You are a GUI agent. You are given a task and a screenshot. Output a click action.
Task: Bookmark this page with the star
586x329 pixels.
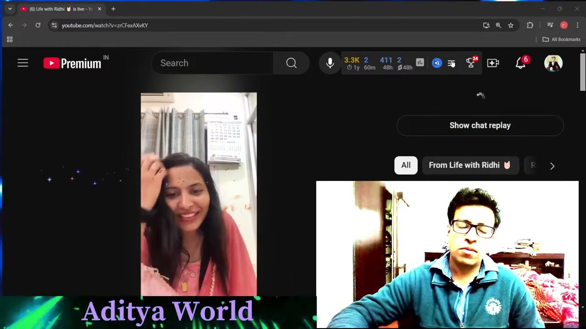(510, 25)
